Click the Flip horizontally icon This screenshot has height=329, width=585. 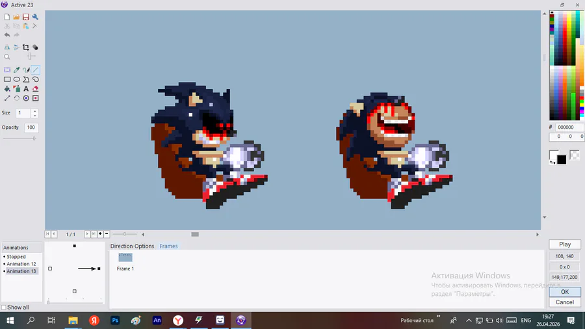pyautogui.click(x=7, y=47)
